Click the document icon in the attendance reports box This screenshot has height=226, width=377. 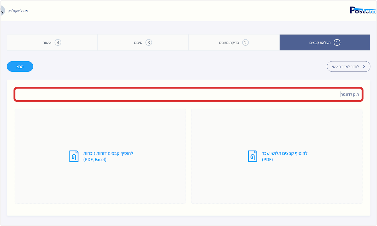pos(74,156)
